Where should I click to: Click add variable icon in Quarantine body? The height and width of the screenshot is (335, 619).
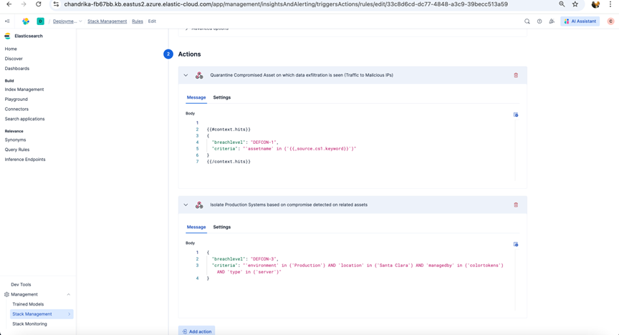click(516, 115)
